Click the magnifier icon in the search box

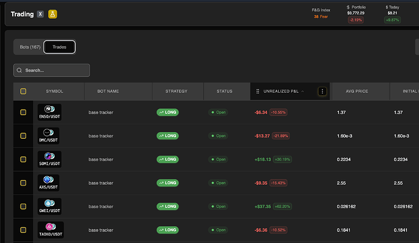coord(19,70)
